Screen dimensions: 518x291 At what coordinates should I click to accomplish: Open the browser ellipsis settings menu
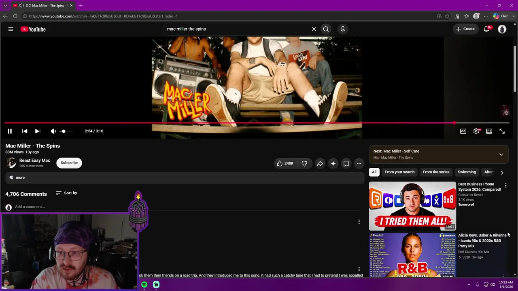(486, 16)
